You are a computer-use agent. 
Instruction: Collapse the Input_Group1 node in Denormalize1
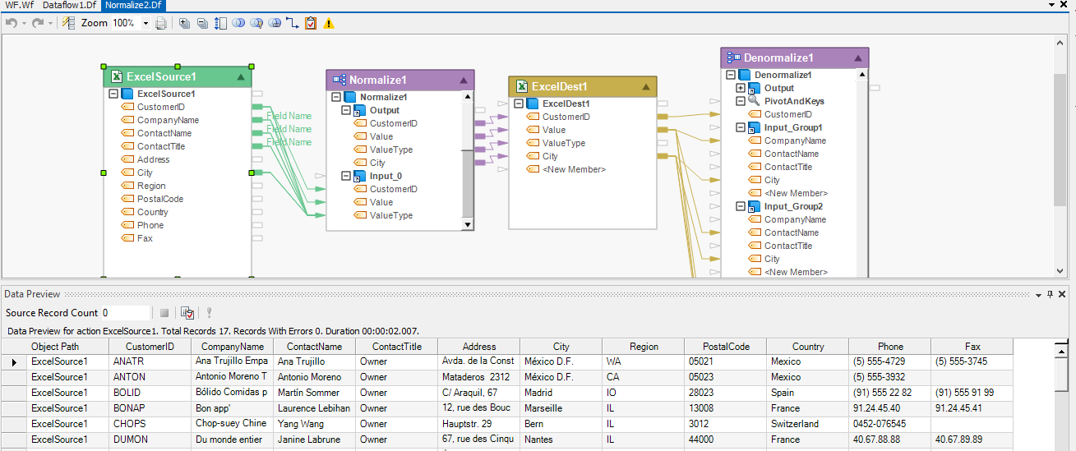pos(741,127)
